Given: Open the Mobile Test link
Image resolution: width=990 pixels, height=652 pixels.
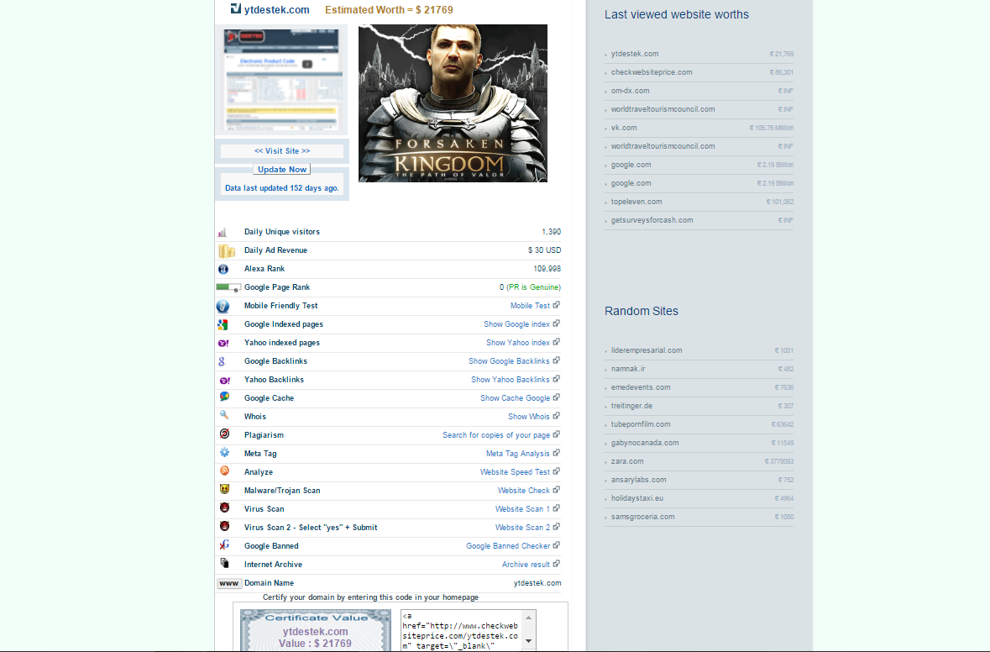Looking at the screenshot, I should click(x=530, y=306).
